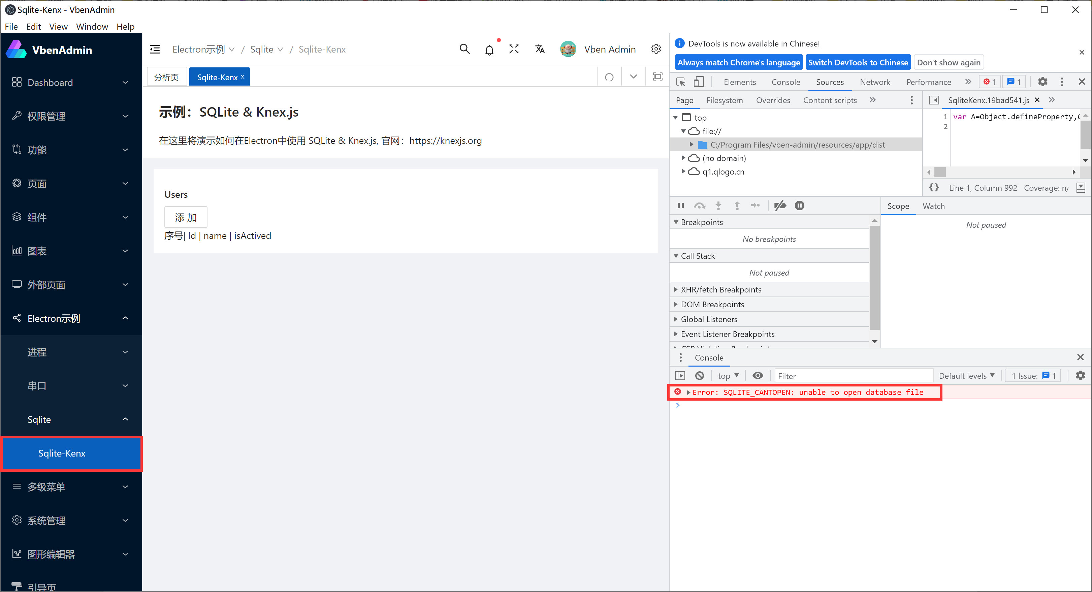This screenshot has height=592, width=1092.
Task: Toggle live expression eye icon in console
Action: tap(758, 376)
